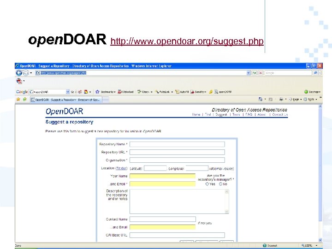Open Google toolbar Settings menu
The image size is (332, 249).
312,92
